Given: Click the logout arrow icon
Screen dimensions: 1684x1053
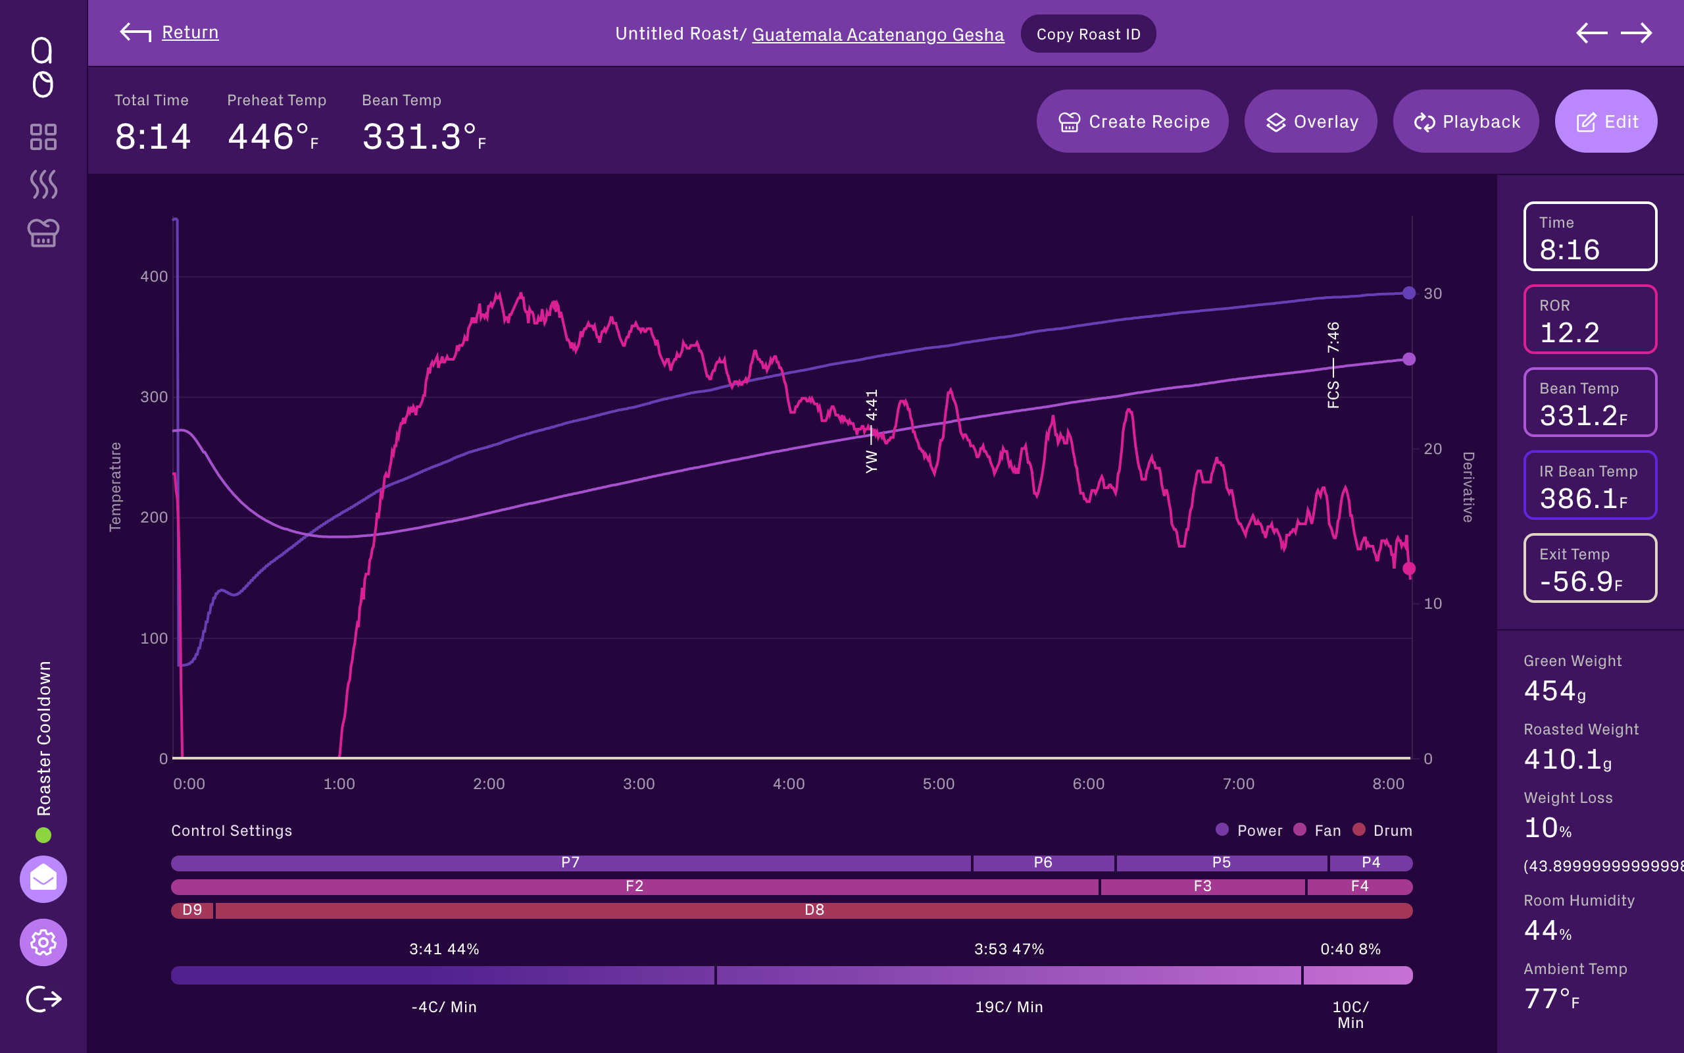Looking at the screenshot, I should [43, 998].
